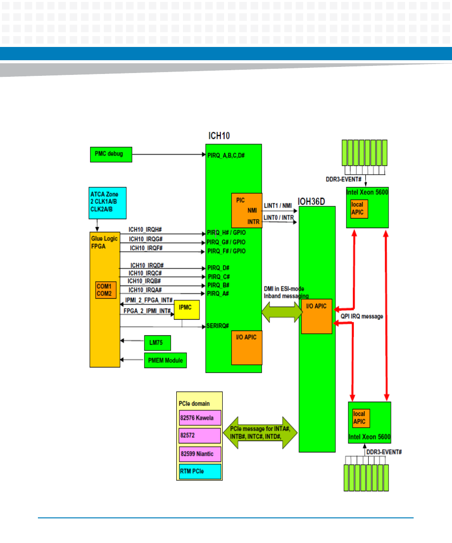Select the ICH10_IRQH# signal label

tap(145, 230)
